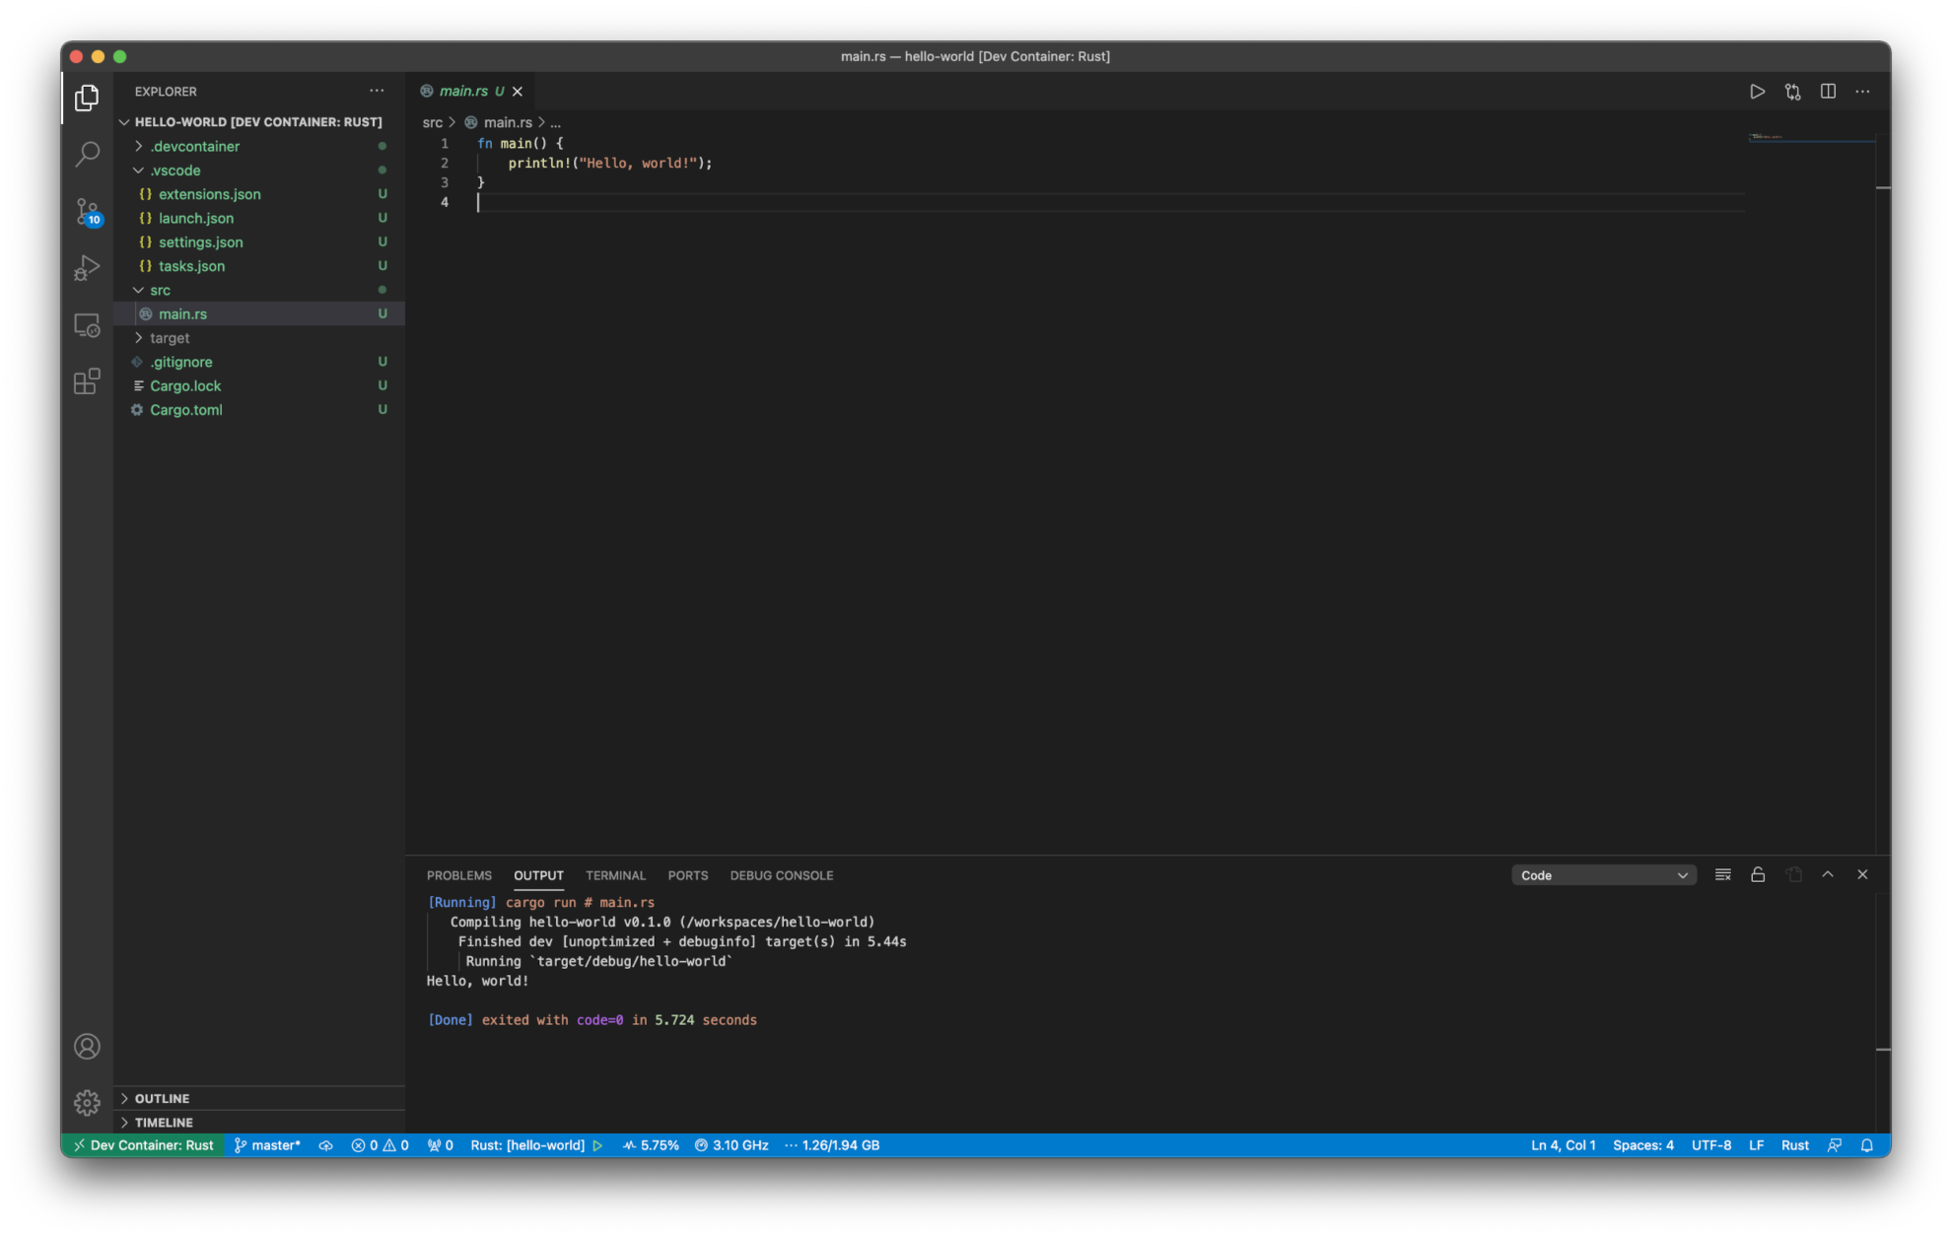Maximize the panel with the chevron toggle
This screenshot has width=1952, height=1238.
pos(1828,874)
